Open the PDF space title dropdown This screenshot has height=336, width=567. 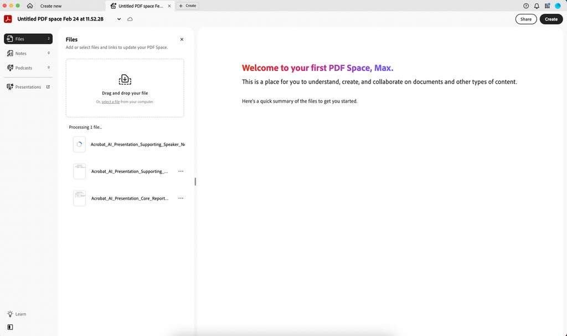pos(118,18)
